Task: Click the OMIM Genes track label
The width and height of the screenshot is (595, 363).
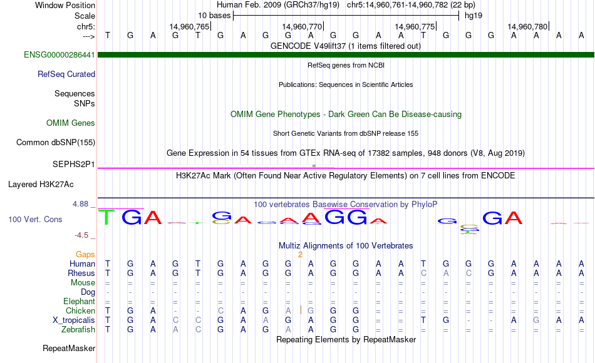Action: (71, 123)
